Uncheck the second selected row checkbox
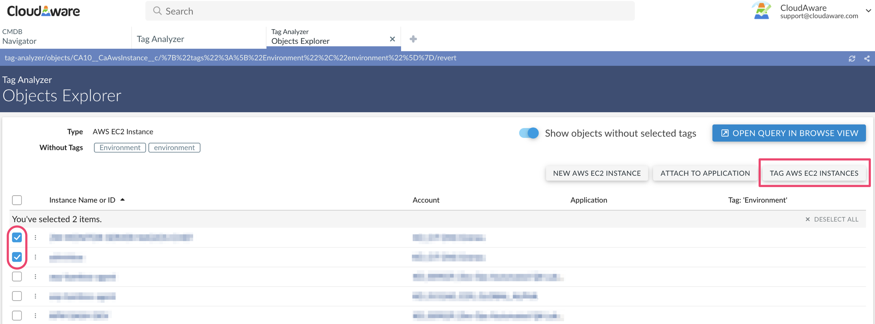875x324 pixels. [x=17, y=257]
